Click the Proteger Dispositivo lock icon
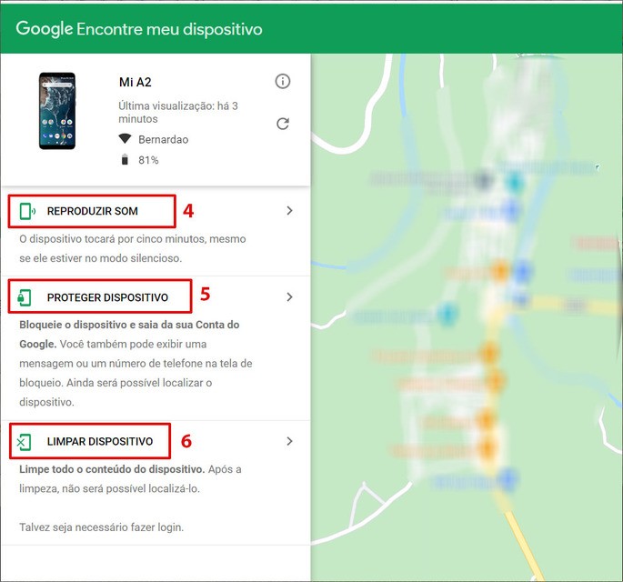623x582 pixels. [x=25, y=297]
